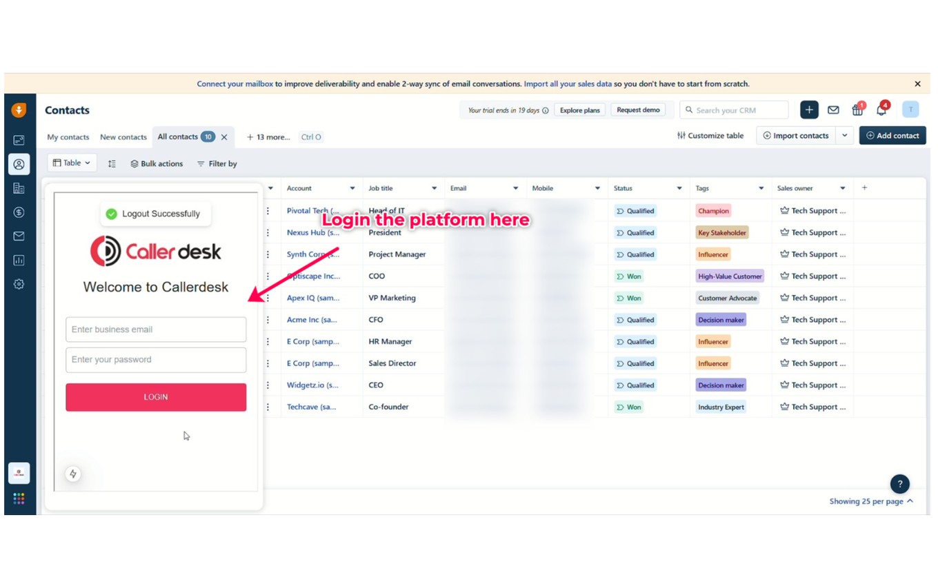Screen dimensions: 938x586
Task: Add a column with the plus icon
Action: click(x=864, y=188)
